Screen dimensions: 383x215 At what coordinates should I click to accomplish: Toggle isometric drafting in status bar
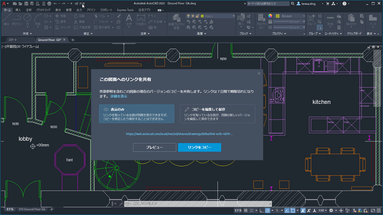point(277,211)
